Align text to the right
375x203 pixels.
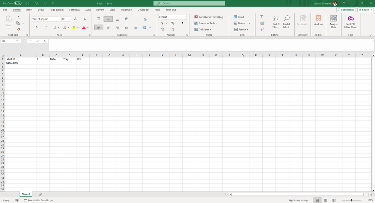pos(117,27)
